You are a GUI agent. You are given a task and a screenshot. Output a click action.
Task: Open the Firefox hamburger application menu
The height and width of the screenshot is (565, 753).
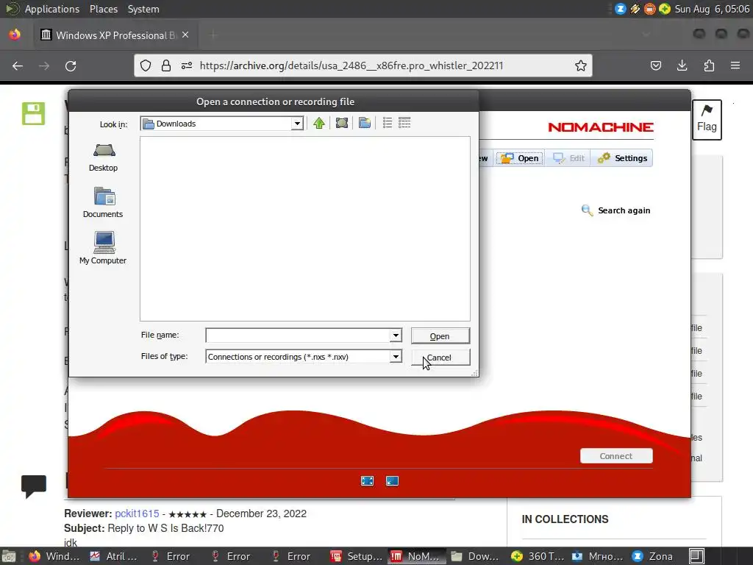[x=735, y=65]
